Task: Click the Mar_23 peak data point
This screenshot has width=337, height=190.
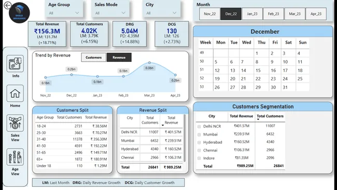Action: click(149, 63)
